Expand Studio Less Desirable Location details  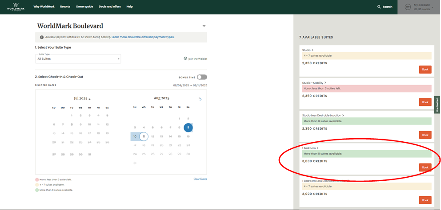click(x=343, y=115)
